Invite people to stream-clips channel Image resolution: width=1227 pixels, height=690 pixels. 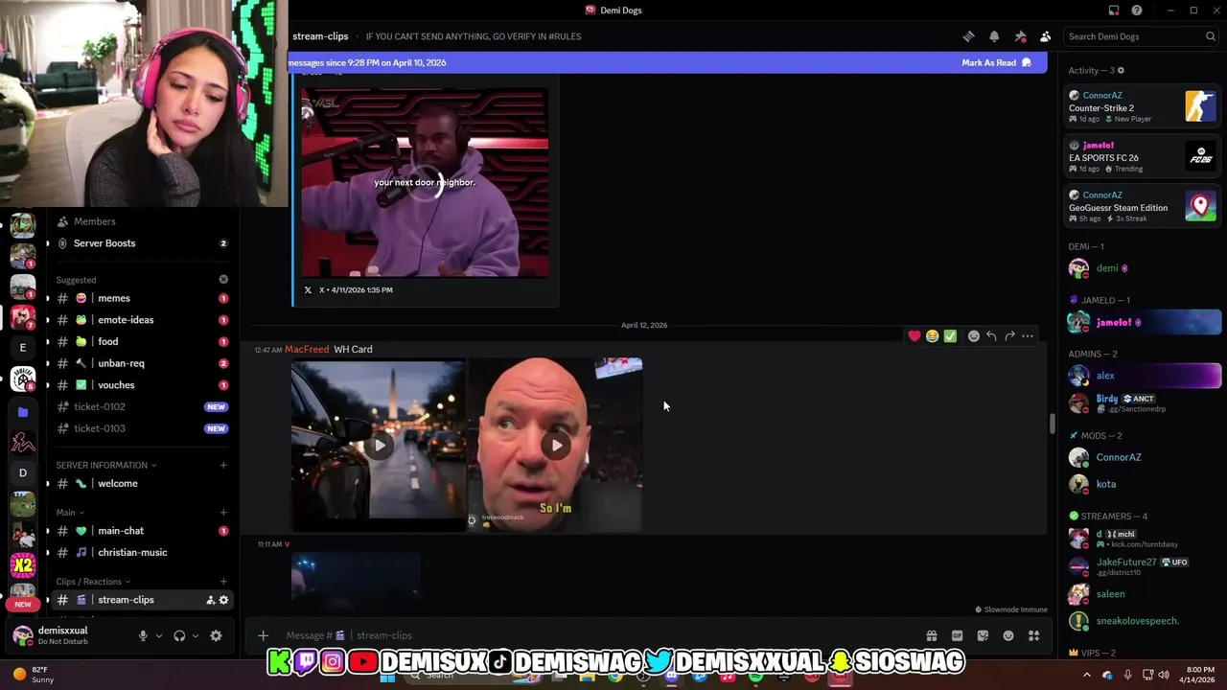tap(210, 600)
